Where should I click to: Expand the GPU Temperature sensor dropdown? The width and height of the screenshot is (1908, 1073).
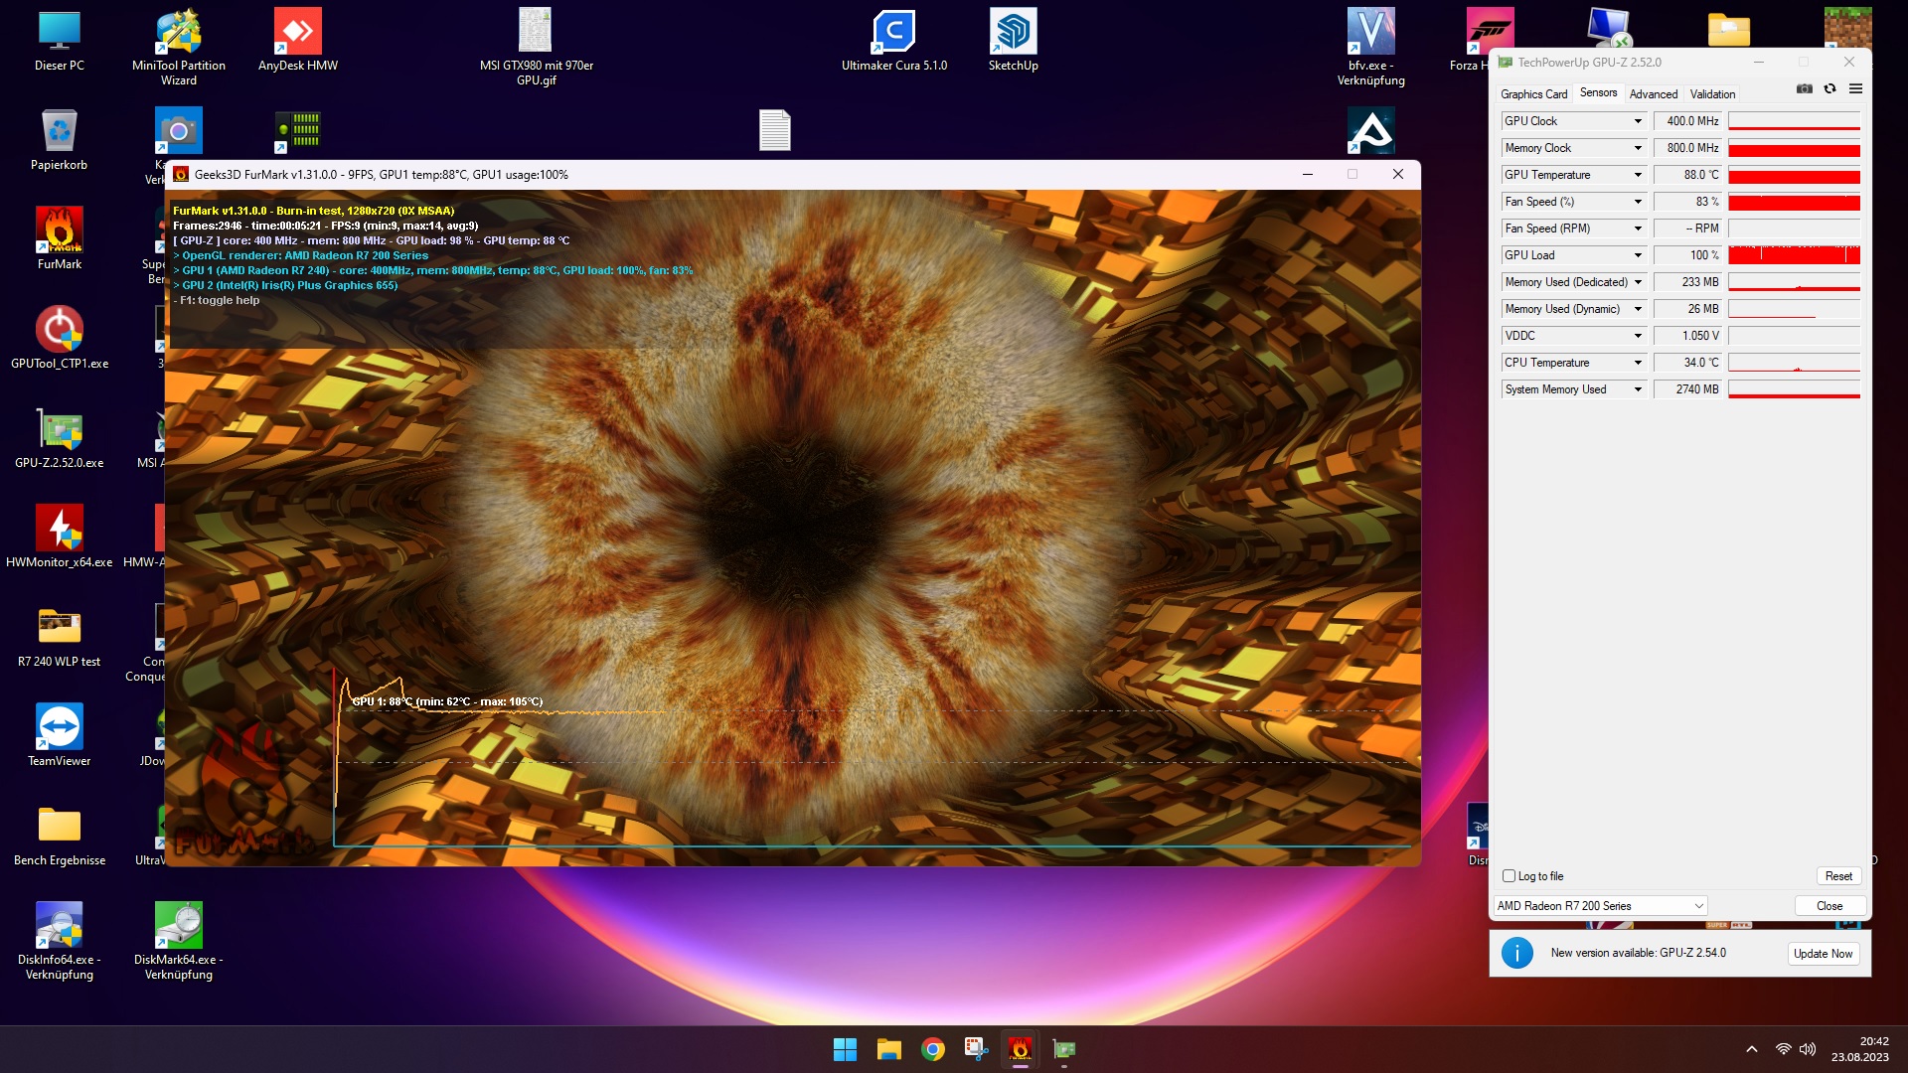(1638, 175)
